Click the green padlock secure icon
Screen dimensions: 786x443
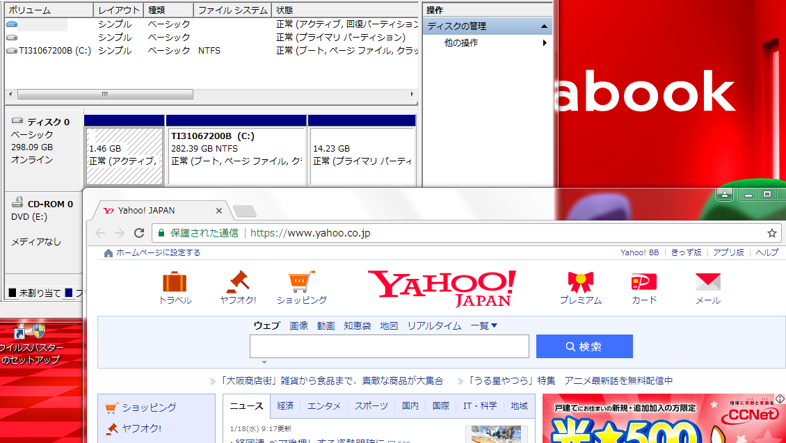(x=161, y=233)
